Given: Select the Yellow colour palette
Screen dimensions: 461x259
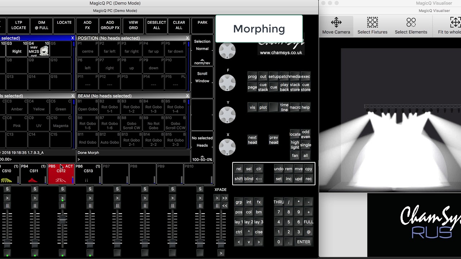Looking at the screenshot, I should 39,107.
